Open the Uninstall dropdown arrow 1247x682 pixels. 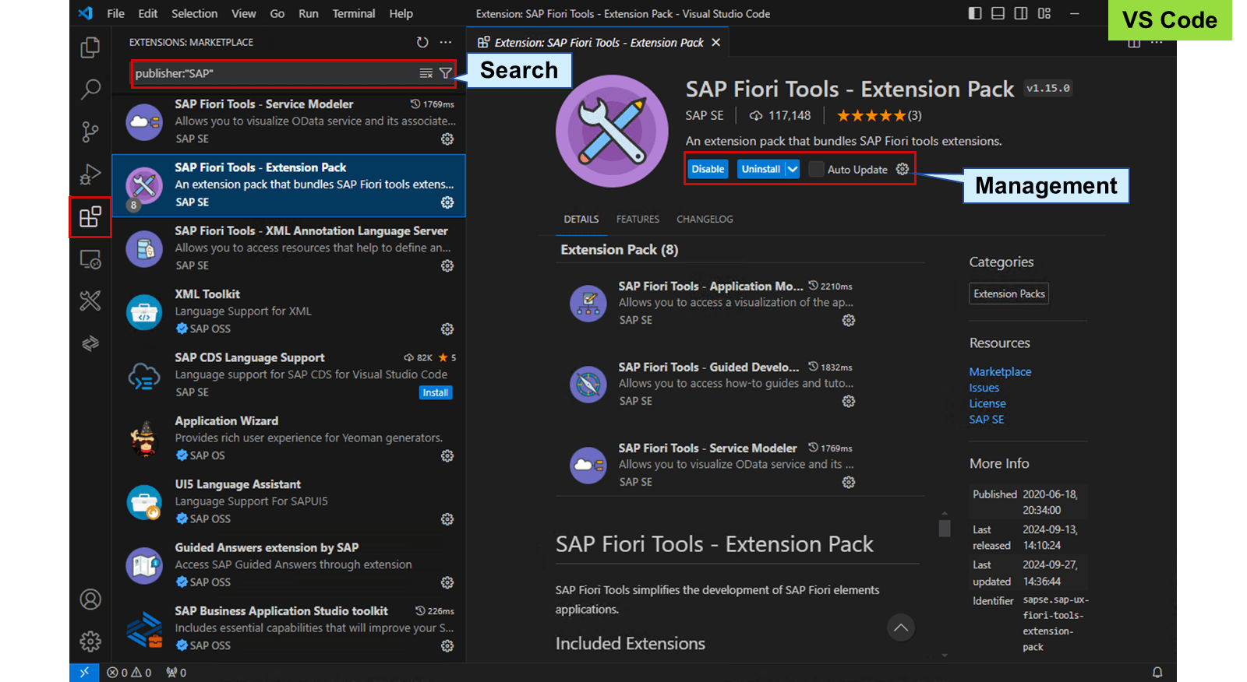tap(793, 169)
